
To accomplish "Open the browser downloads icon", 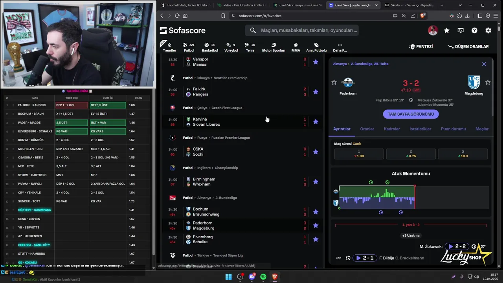I will [x=467, y=16].
